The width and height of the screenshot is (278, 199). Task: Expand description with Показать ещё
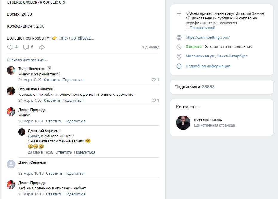click(x=202, y=28)
